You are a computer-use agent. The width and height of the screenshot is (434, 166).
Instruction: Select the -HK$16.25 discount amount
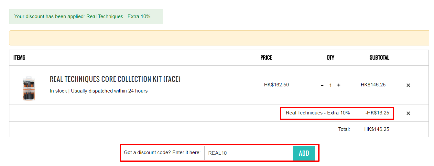point(377,113)
